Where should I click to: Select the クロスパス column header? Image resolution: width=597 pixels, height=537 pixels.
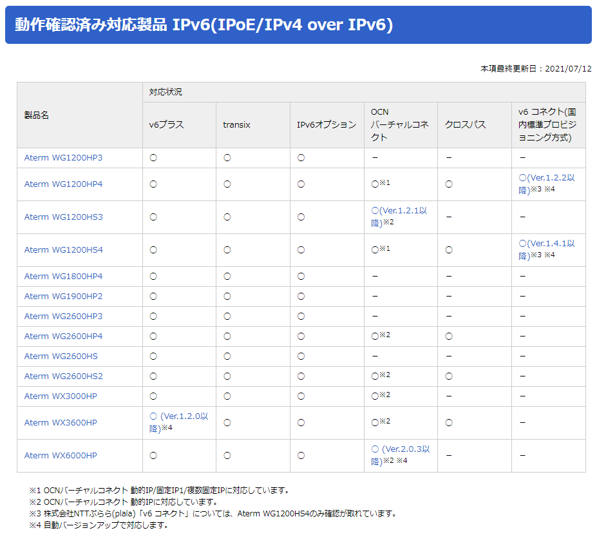(x=475, y=125)
